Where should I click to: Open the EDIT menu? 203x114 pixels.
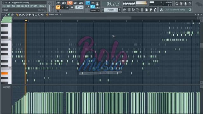[x=9, y=6]
